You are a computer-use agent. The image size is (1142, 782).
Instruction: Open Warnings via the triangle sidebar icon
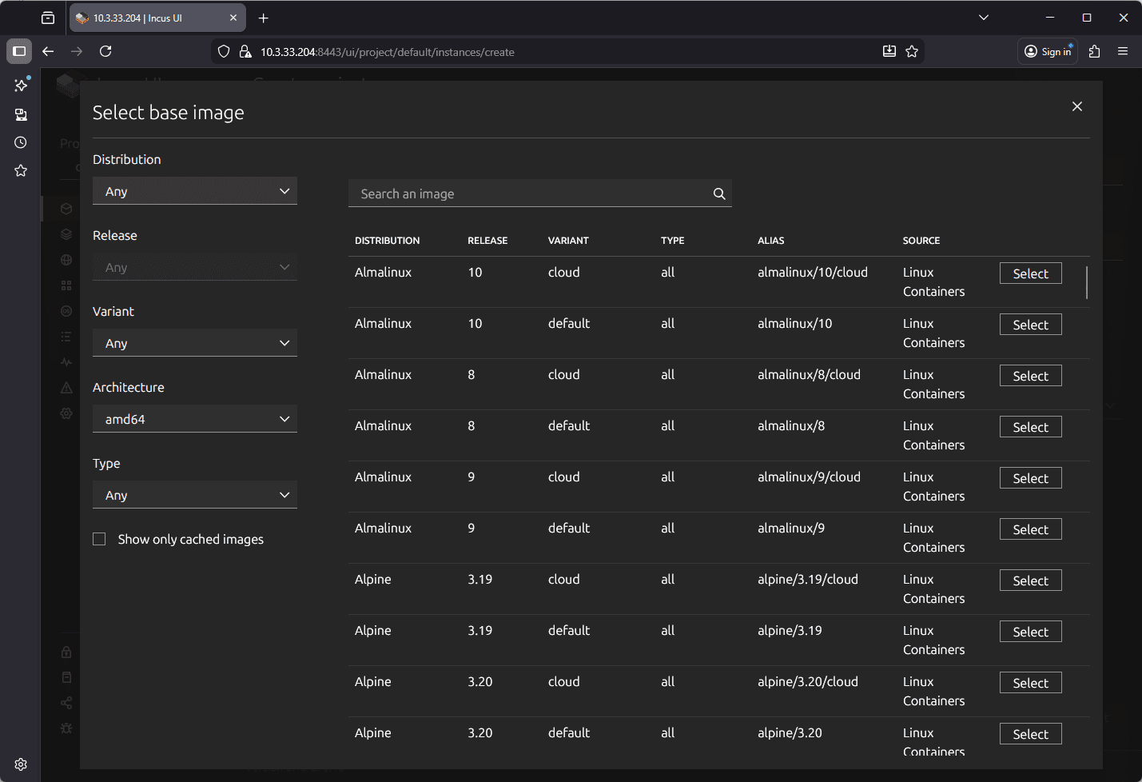66,387
